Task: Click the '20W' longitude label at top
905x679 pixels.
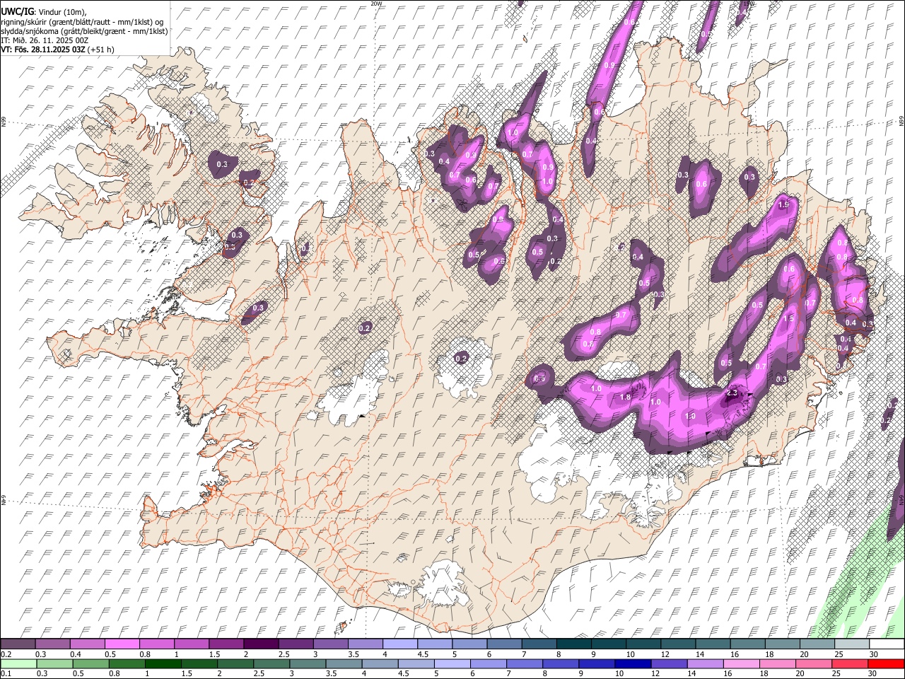Action: 376,4
